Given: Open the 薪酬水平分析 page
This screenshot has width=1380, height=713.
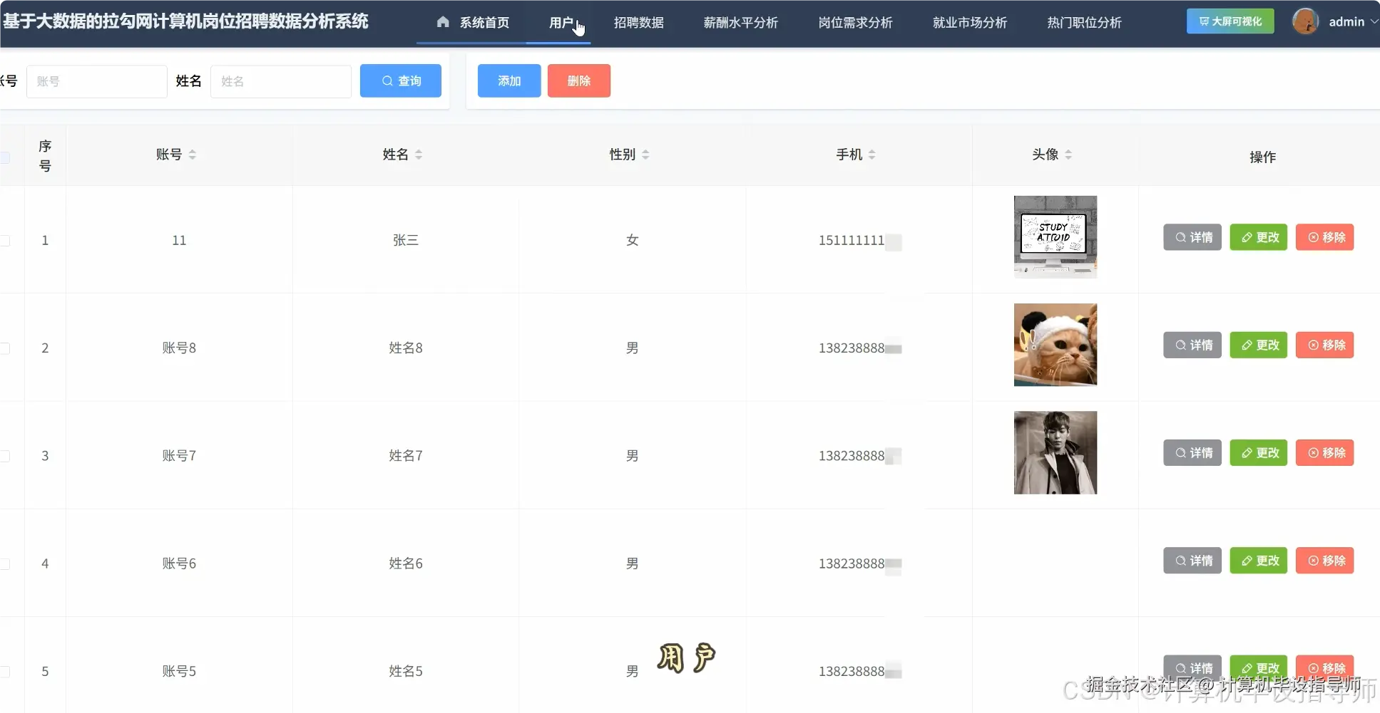Looking at the screenshot, I should click(740, 22).
